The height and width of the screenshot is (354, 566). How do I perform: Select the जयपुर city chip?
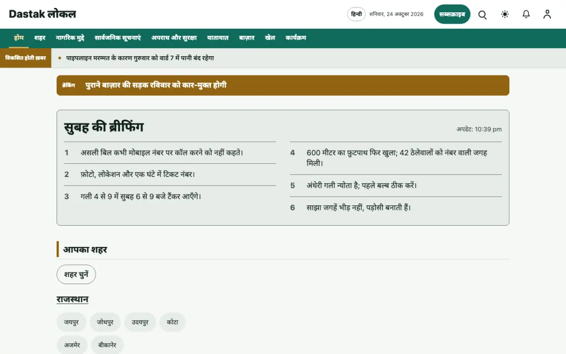pos(72,322)
